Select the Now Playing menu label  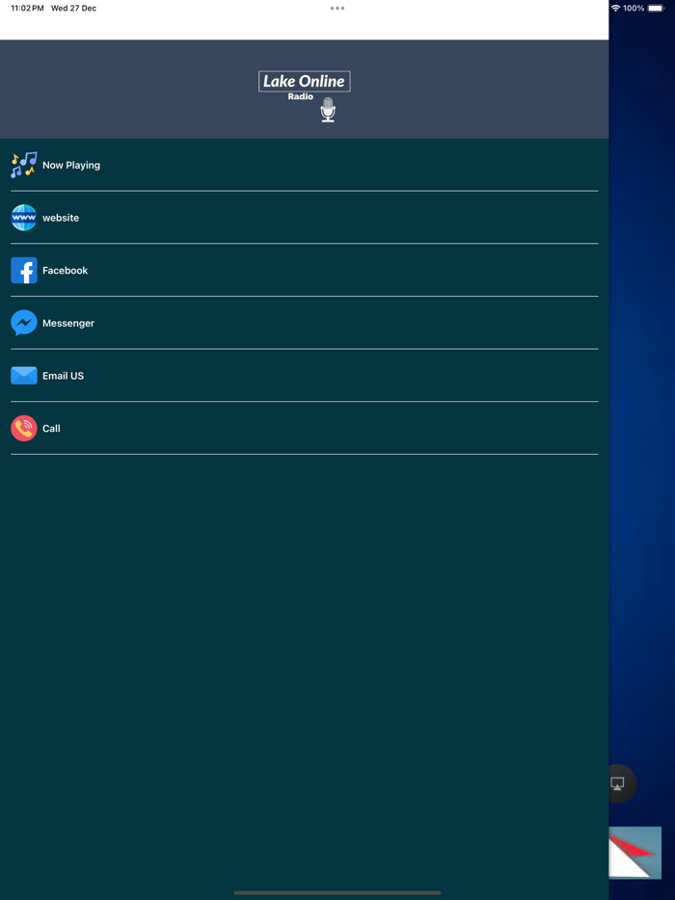[x=71, y=166]
